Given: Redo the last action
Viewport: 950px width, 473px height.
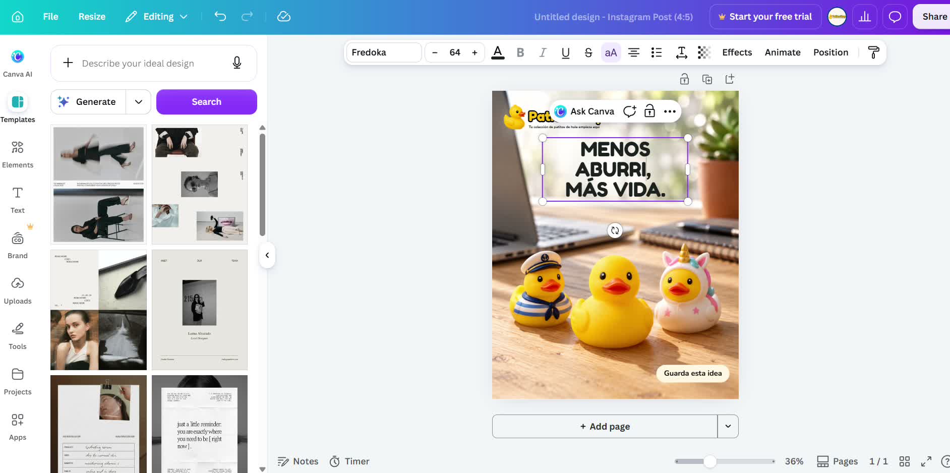Looking at the screenshot, I should point(247,17).
